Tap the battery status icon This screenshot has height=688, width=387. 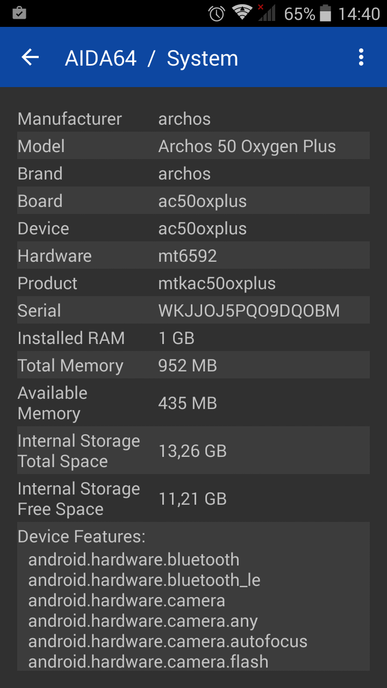coord(325,13)
